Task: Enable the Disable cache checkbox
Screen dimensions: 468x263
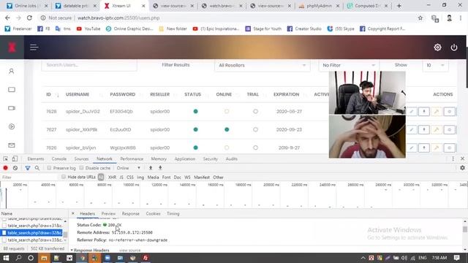Action: (81, 168)
